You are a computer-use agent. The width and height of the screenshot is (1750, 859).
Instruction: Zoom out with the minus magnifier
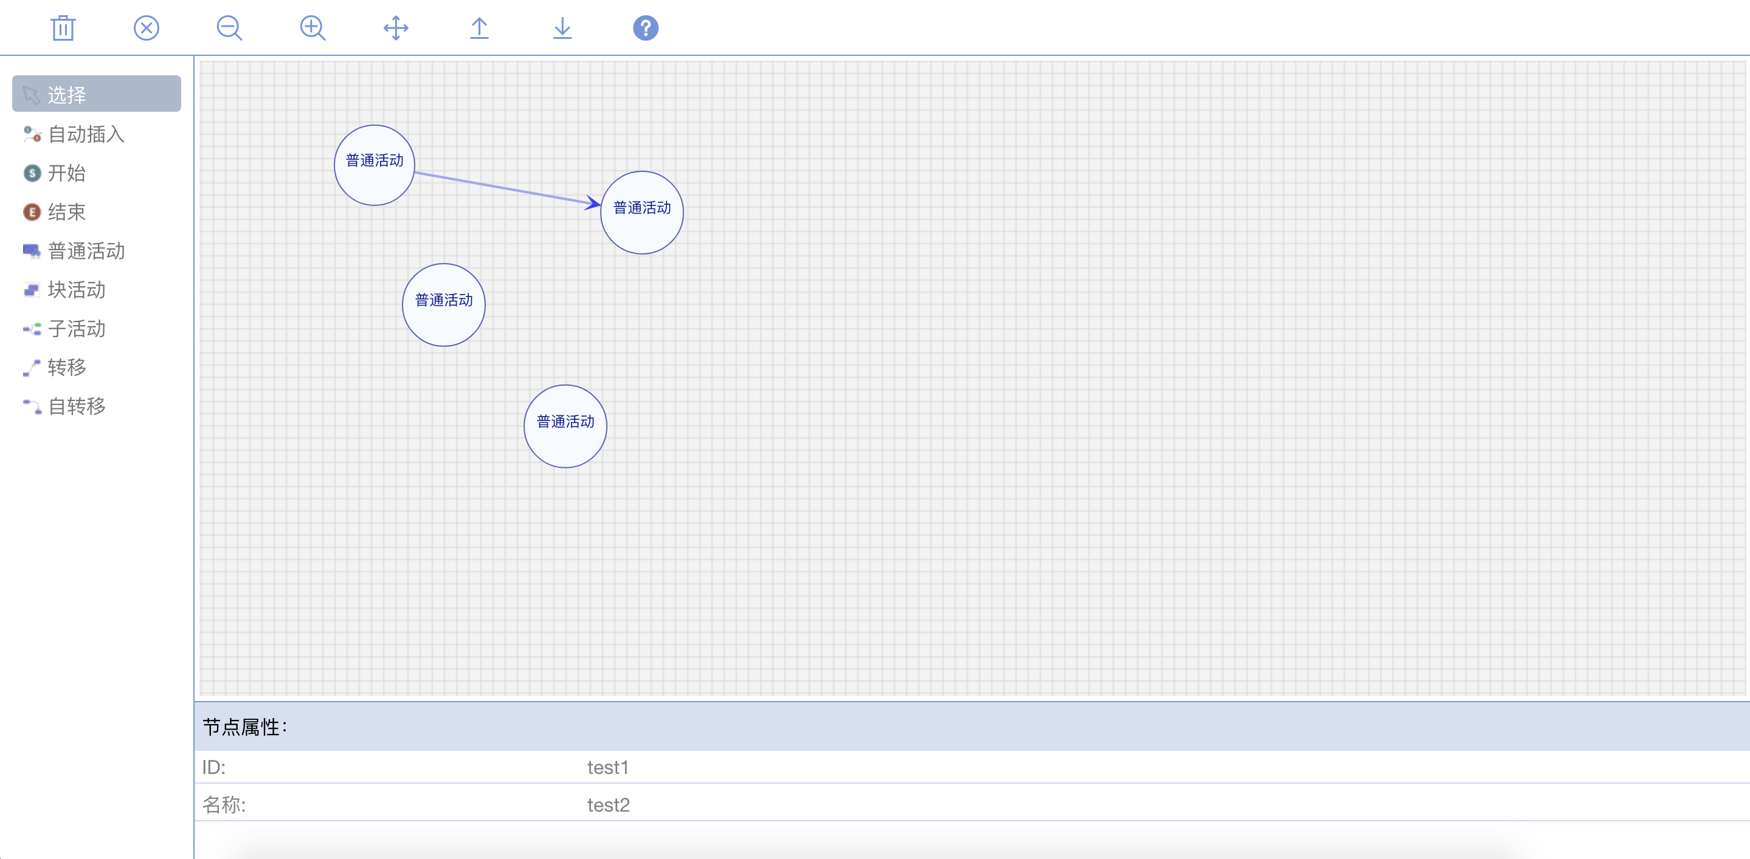229,28
